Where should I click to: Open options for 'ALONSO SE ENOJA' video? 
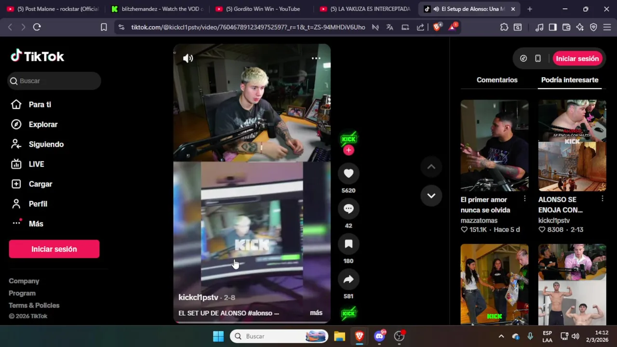[x=602, y=199]
